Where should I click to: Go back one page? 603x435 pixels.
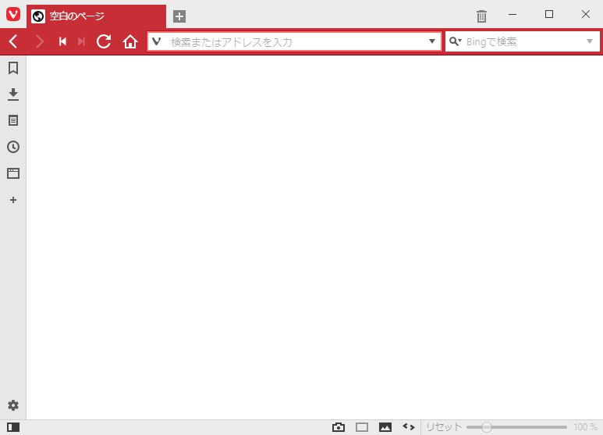13,41
